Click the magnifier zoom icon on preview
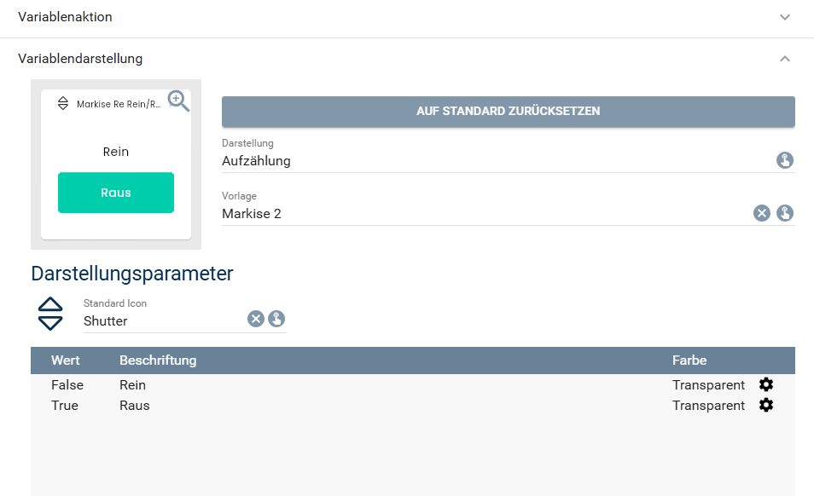The image size is (814, 496). pos(177,101)
